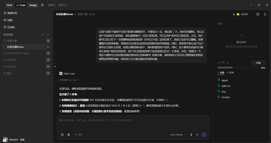271x143 pixels.
Task: Open the AlbedoX user profile avatar
Action: 5,139
